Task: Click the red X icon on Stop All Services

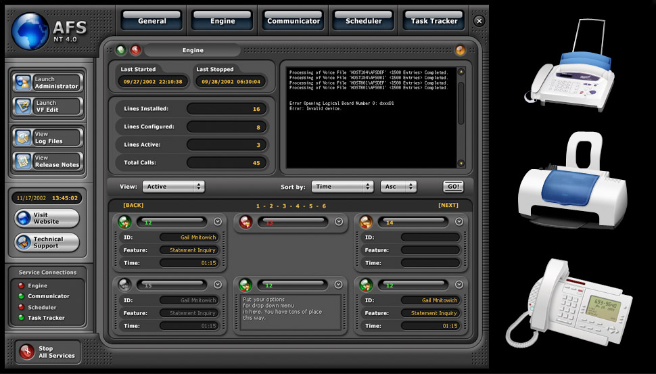Action: click(27, 352)
